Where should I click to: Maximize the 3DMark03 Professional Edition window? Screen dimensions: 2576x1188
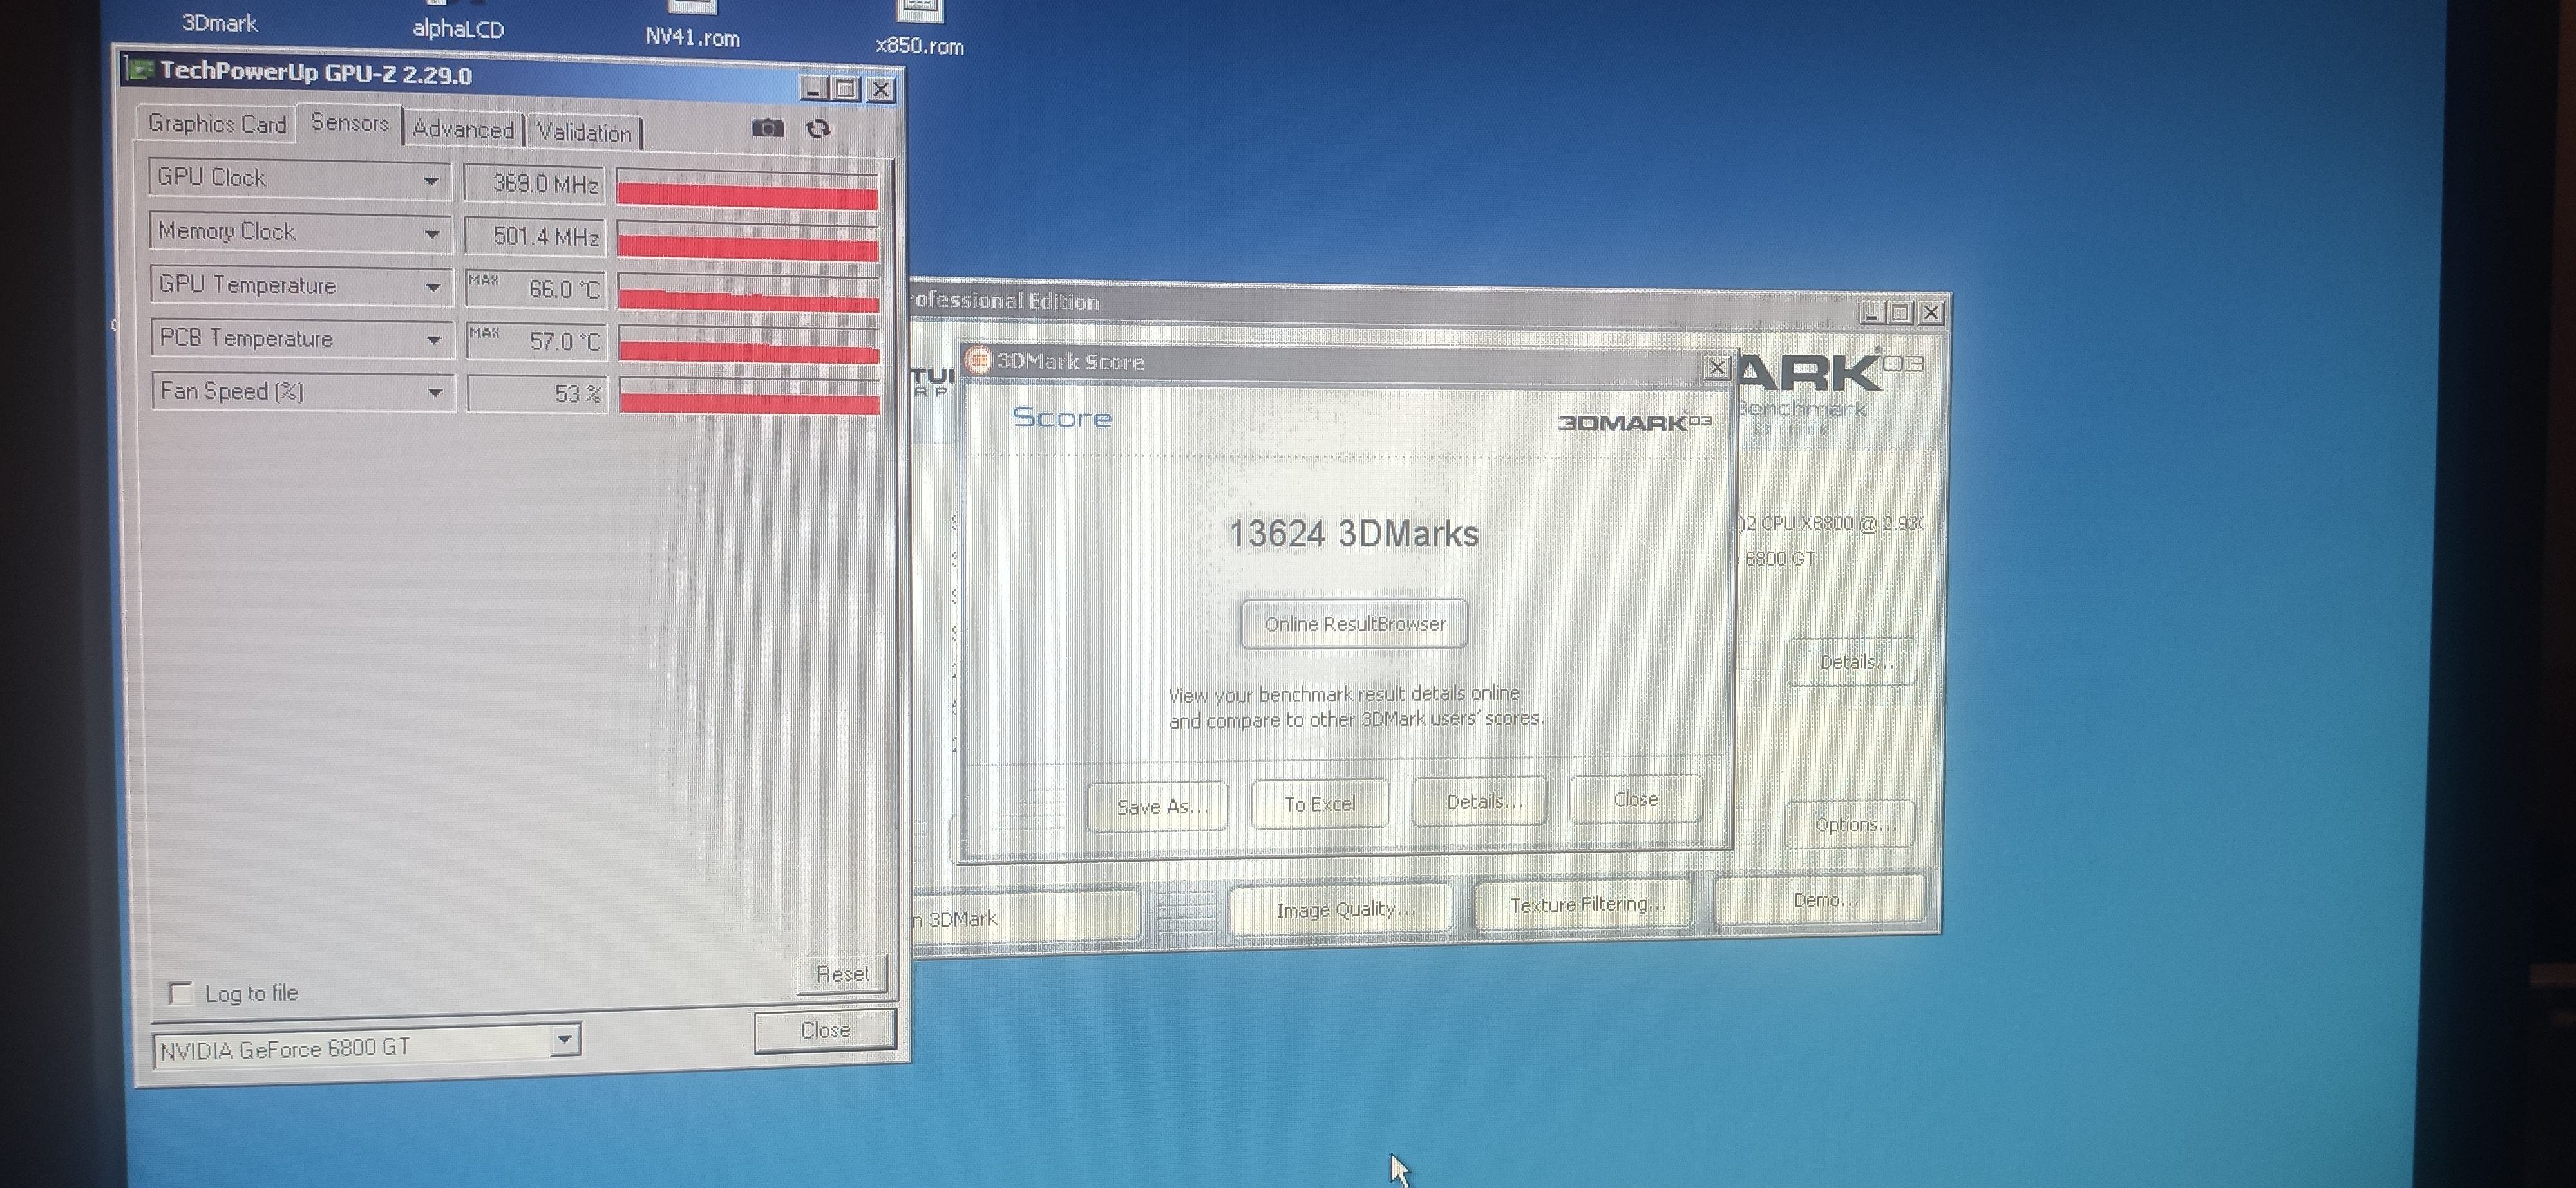[x=1901, y=313]
